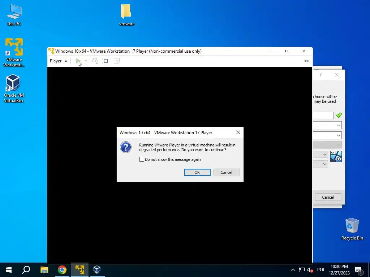Click Send Ctrl+Alt+Del toolbar icon
370x277 pixels.
[x=95, y=61]
